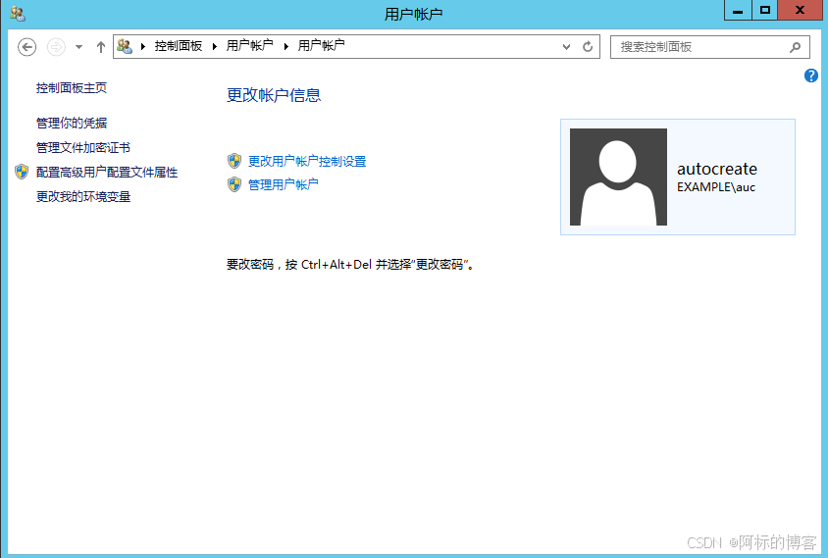Viewport: 828px width, 558px height.
Task: Open the recent locations dropdown arrow
Action: coord(78,47)
